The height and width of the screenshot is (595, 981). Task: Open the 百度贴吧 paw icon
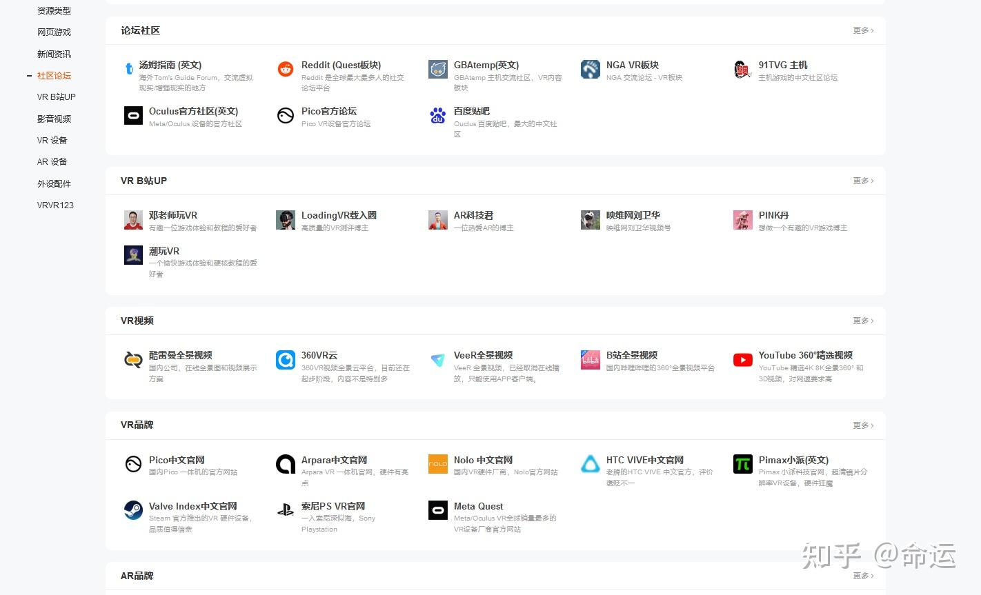[x=438, y=115]
